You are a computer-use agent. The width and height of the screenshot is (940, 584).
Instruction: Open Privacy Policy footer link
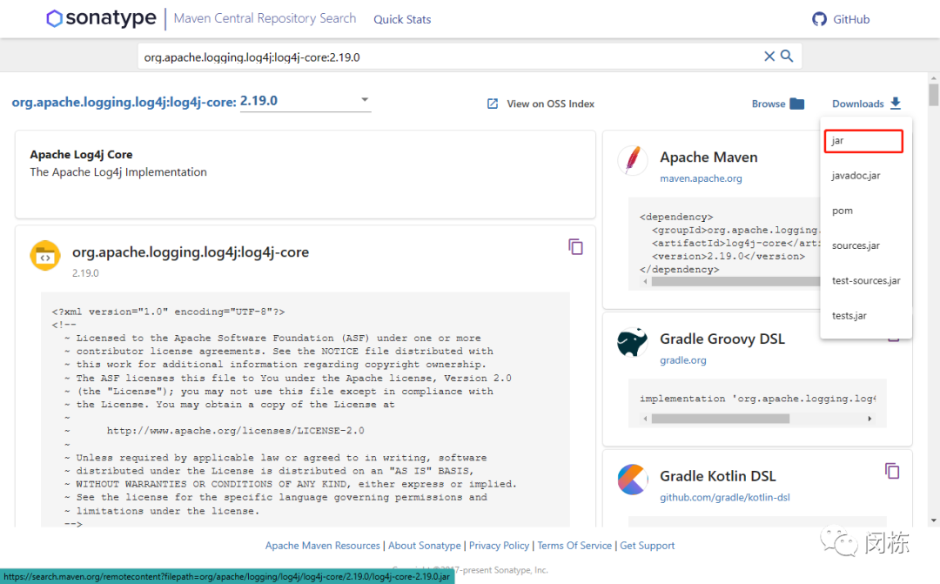[x=499, y=546]
